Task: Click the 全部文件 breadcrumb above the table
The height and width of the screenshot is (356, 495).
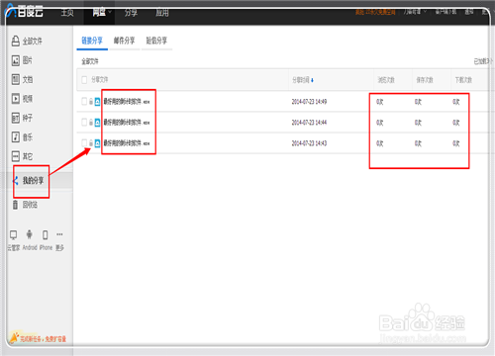Action: (90, 61)
